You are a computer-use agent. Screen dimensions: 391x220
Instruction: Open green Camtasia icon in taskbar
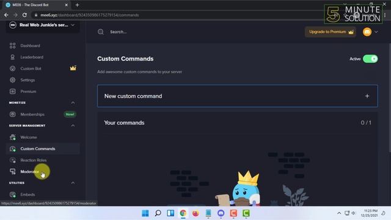[246, 213]
